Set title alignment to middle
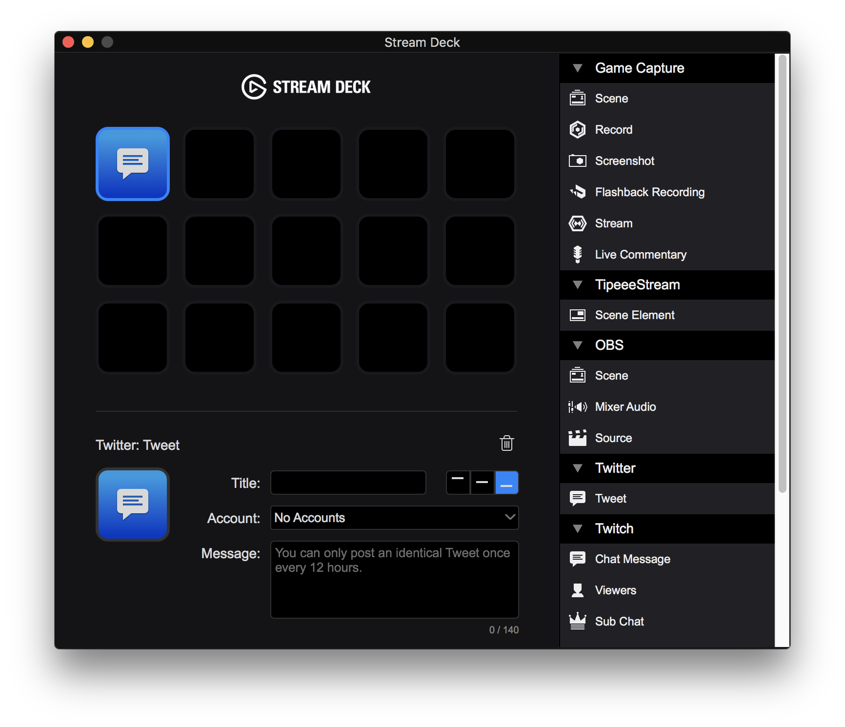845x727 pixels. pyautogui.click(x=482, y=483)
